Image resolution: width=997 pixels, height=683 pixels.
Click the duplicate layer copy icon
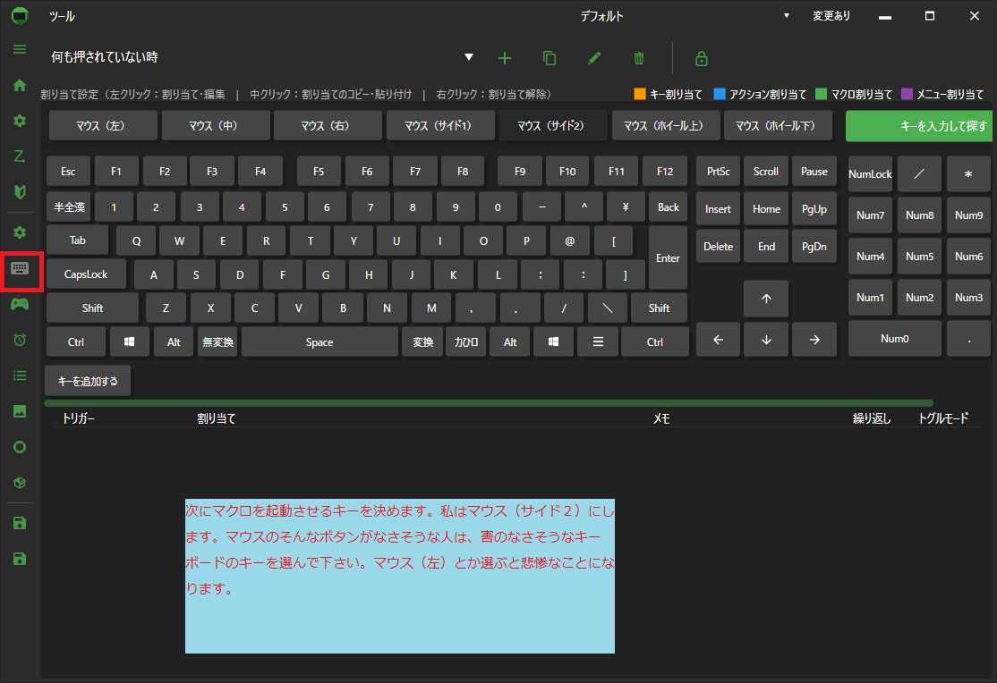(x=550, y=58)
